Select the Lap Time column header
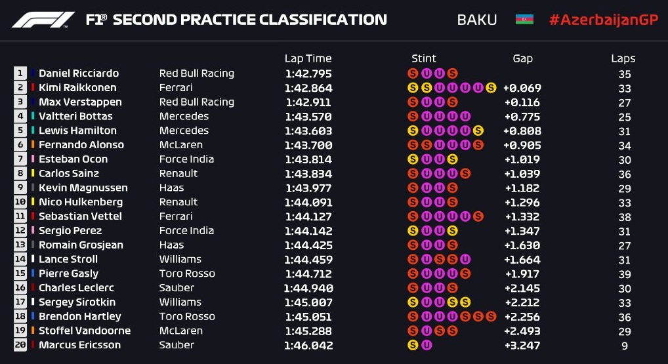This screenshot has width=668, height=364. 308,58
